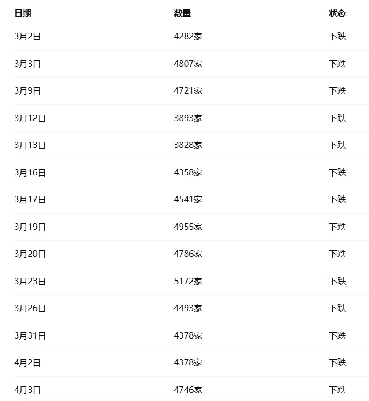369x401 pixels.
Task: Click the 下跌 status in 4月3日 row
Action: coord(337,390)
